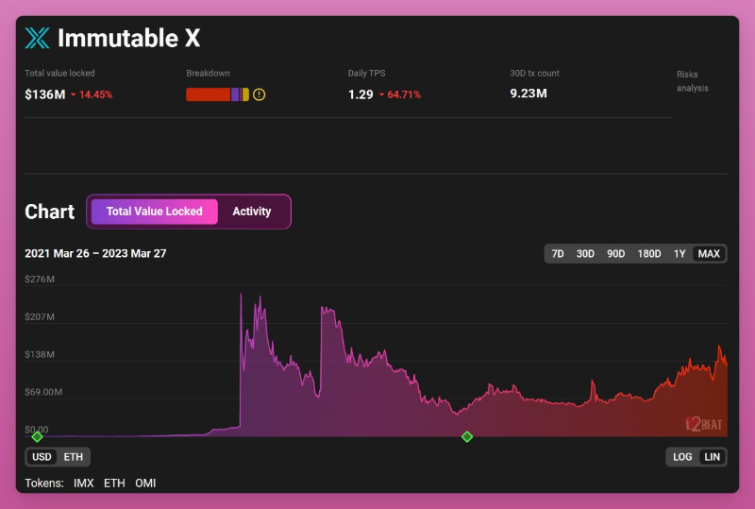The image size is (755, 509).
Task: Click the 30D tx count label
Action: click(534, 74)
